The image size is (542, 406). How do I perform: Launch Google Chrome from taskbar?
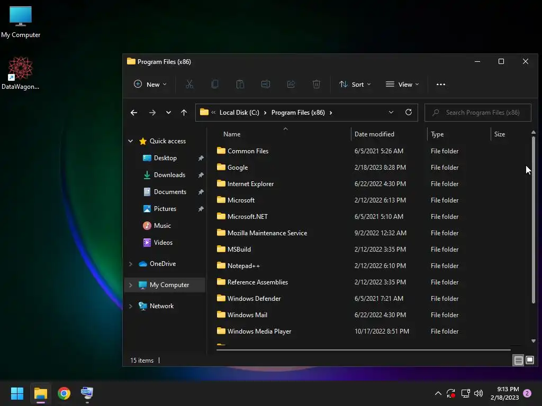click(x=64, y=393)
